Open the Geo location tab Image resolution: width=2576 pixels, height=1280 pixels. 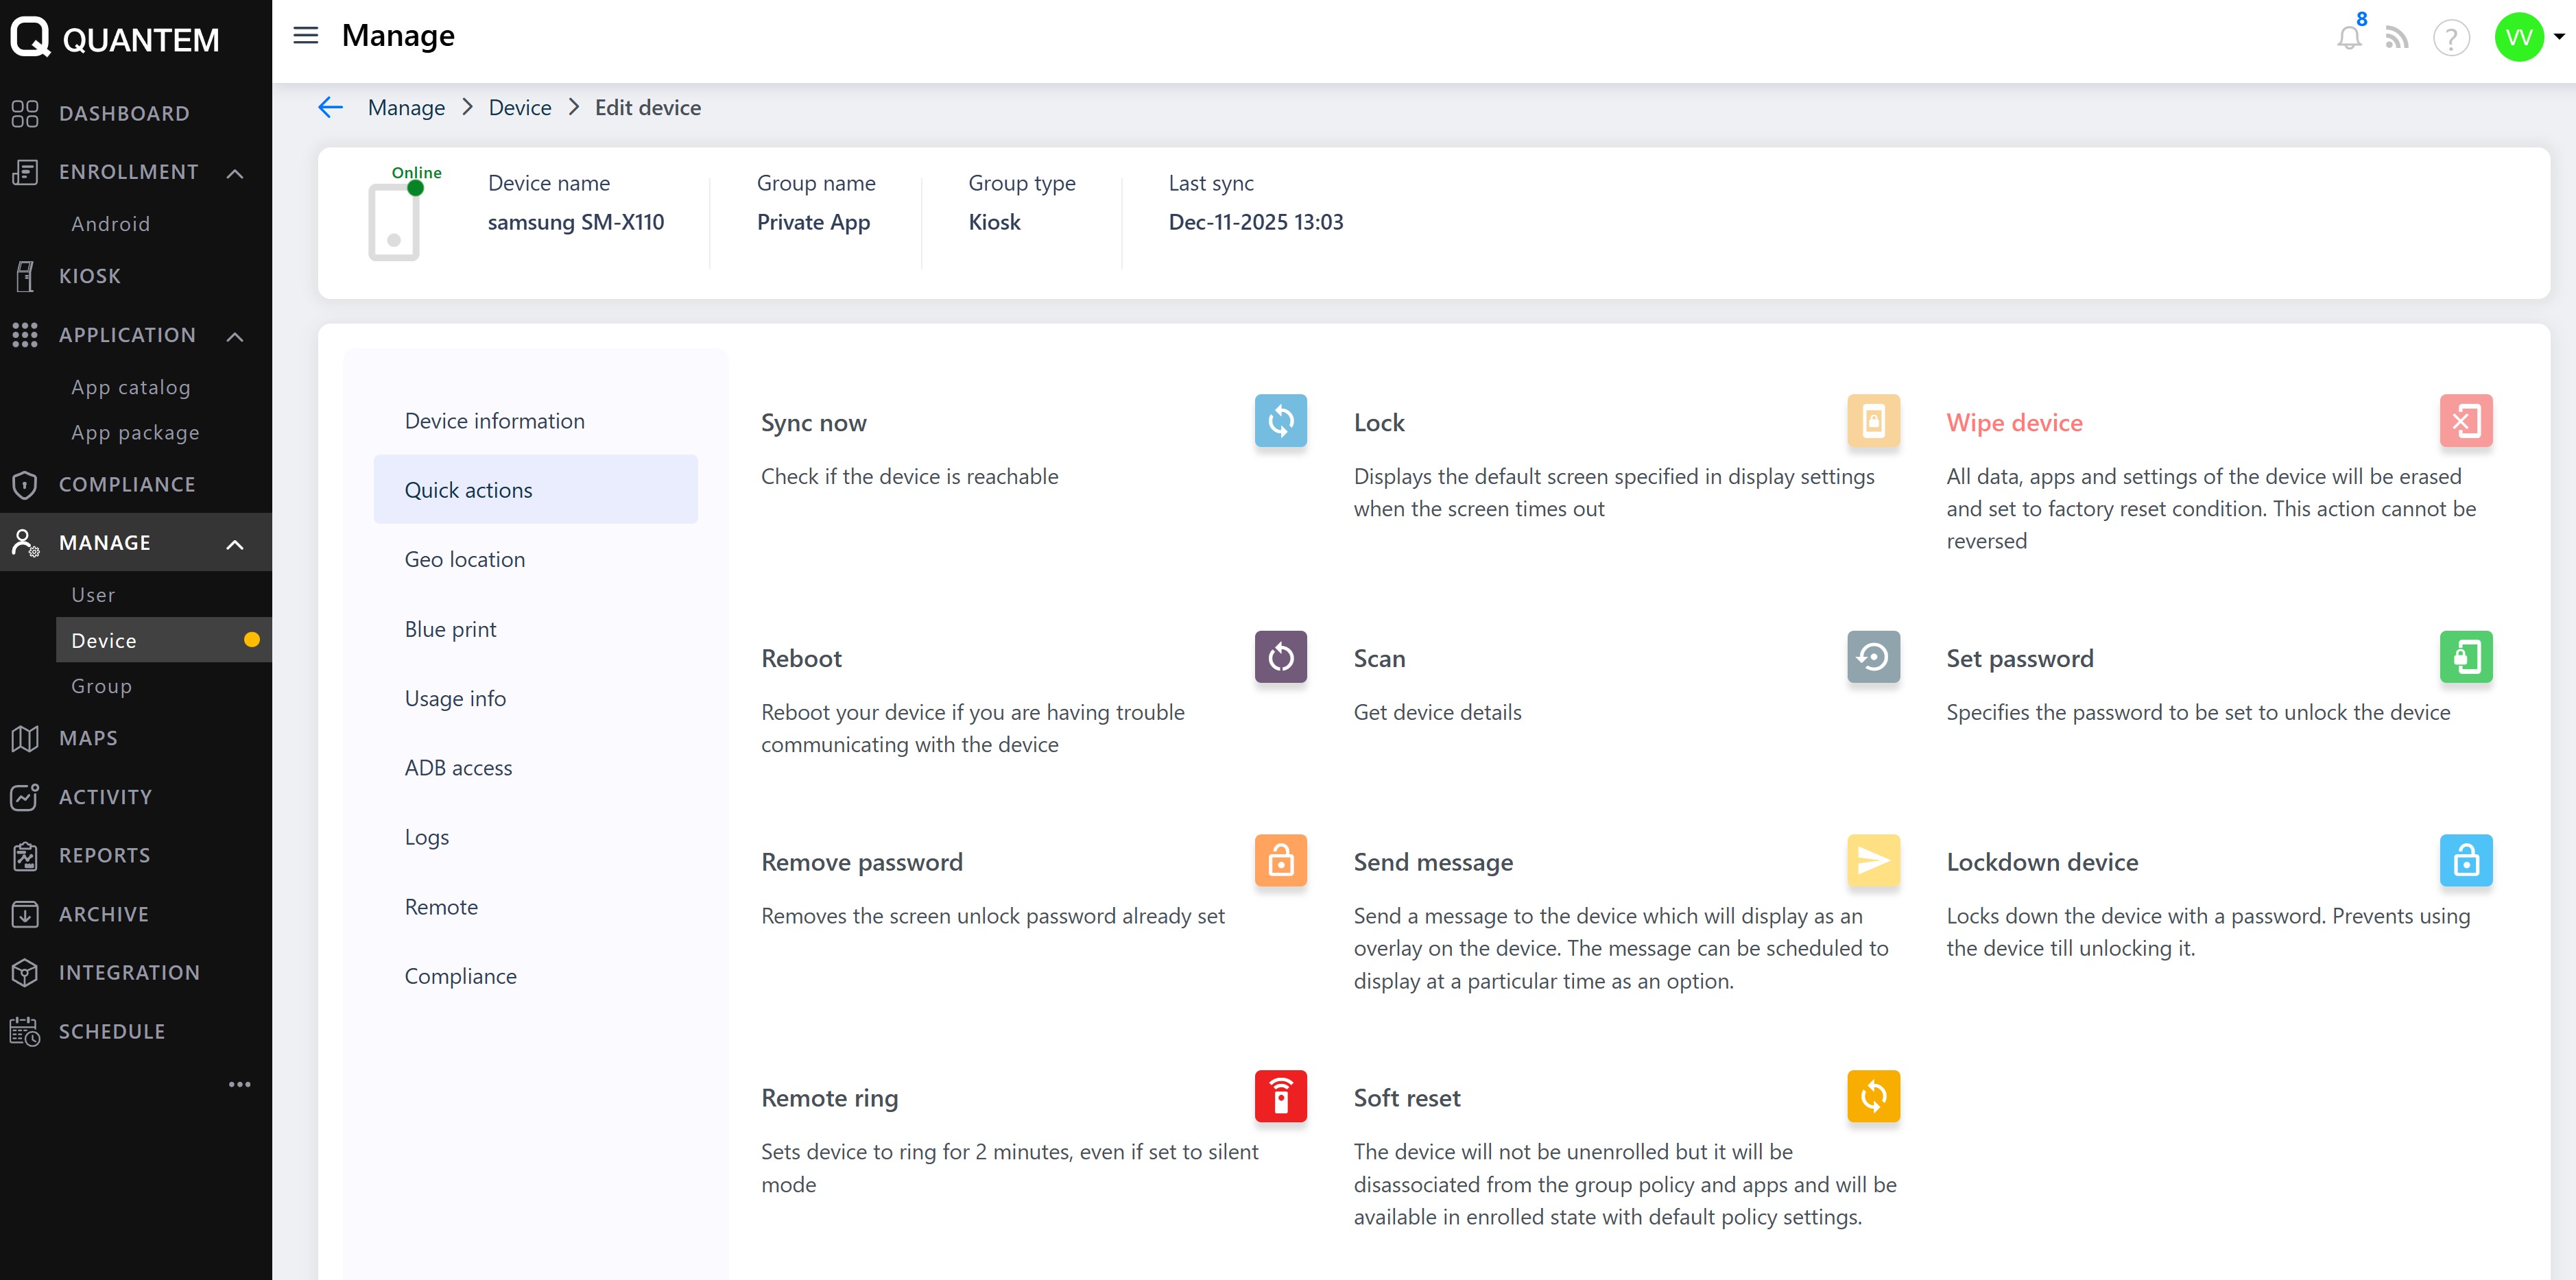(x=464, y=559)
